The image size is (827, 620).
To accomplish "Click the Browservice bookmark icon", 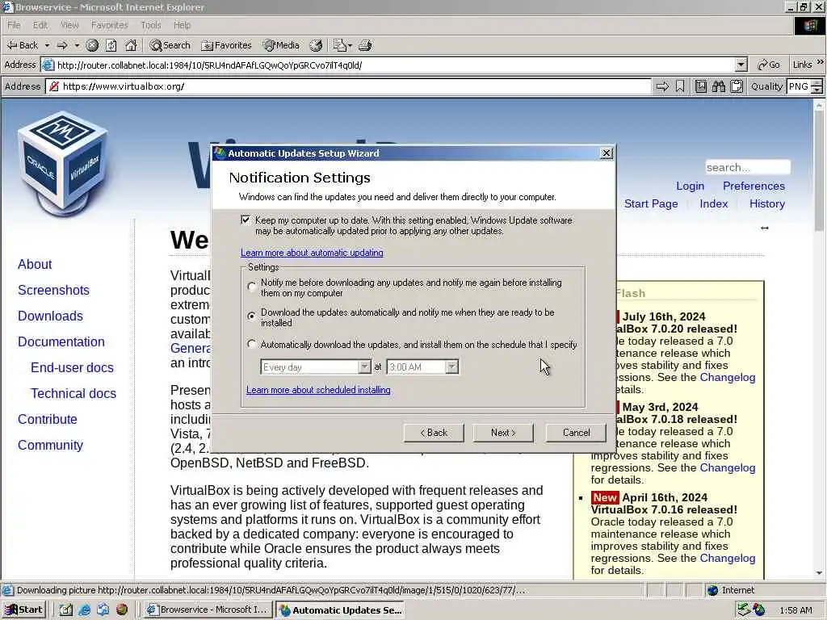I will coord(680,86).
